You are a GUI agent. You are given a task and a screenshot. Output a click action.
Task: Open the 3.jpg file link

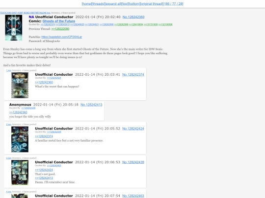(x=9, y=158)
